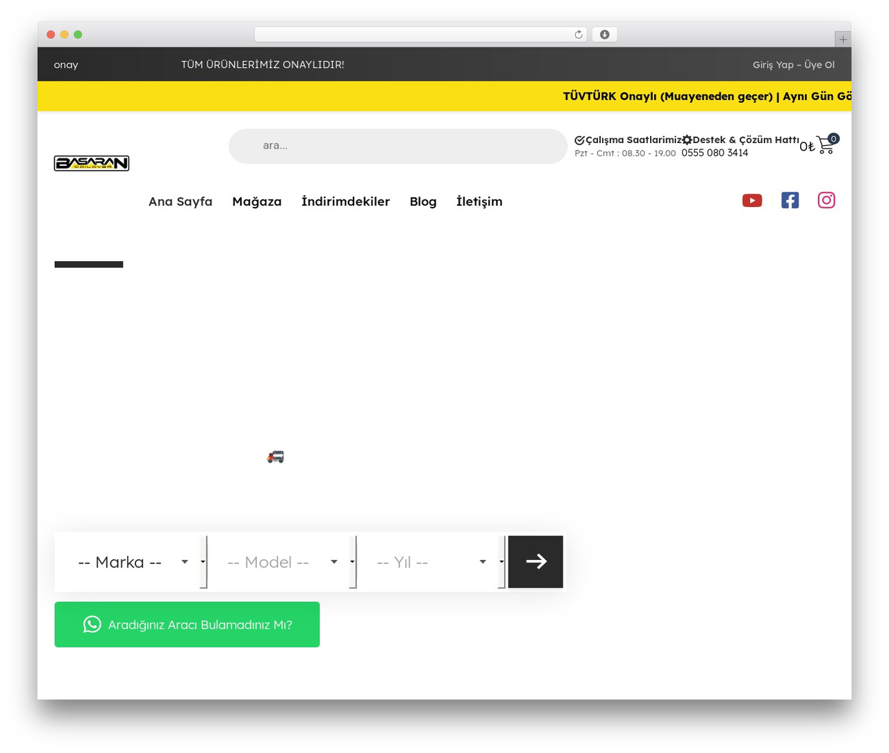Click the onay text in top bar
This screenshot has width=889, height=753.
click(66, 65)
